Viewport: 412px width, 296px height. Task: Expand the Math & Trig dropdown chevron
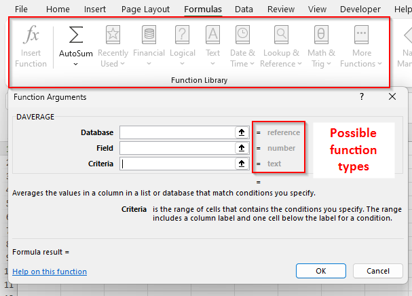329,63
